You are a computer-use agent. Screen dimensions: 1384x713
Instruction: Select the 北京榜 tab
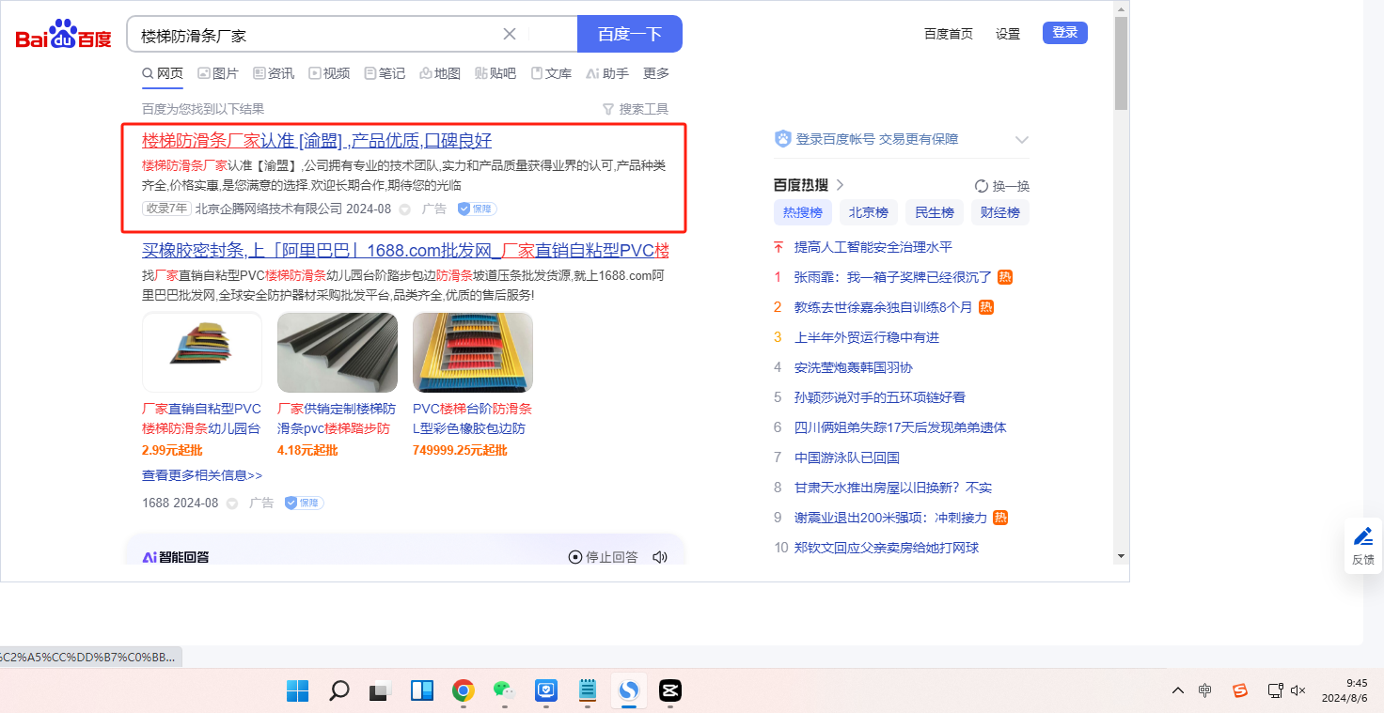point(869,212)
